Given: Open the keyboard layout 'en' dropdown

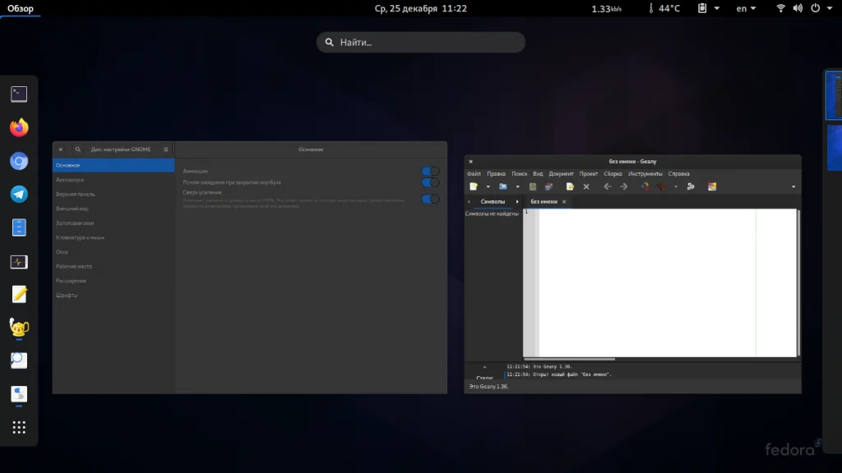Looking at the screenshot, I should [x=746, y=8].
